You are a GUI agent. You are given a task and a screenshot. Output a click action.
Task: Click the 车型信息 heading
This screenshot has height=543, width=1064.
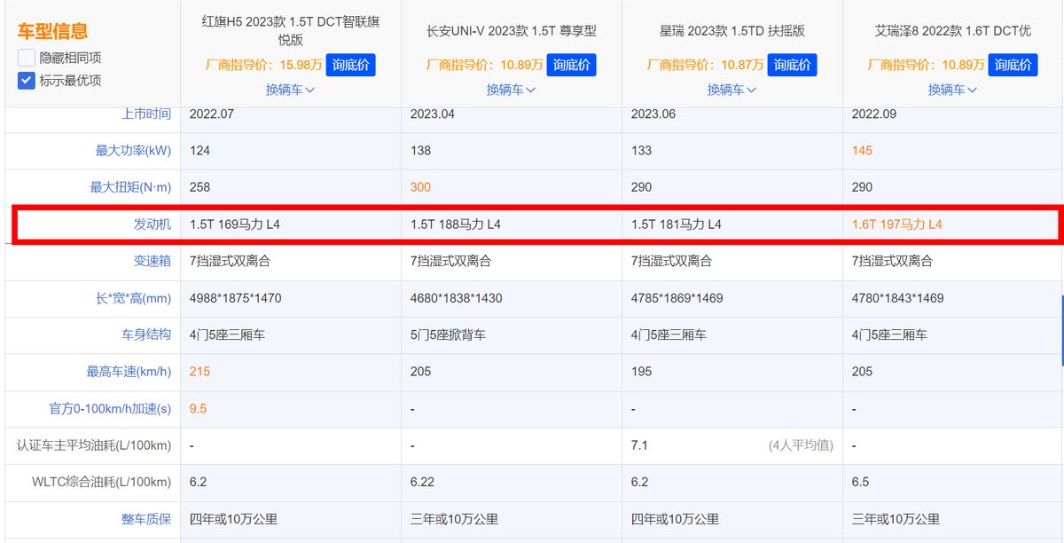click(x=52, y=32)
